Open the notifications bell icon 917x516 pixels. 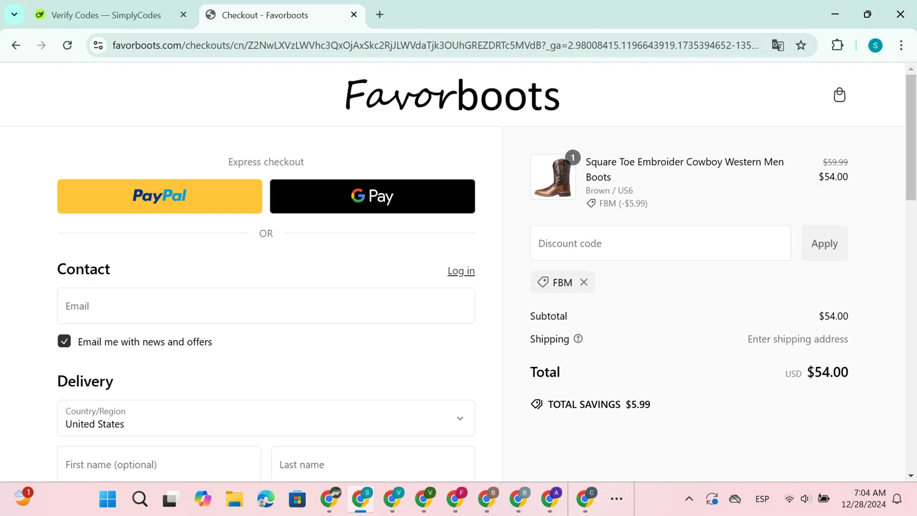[897, 499]
